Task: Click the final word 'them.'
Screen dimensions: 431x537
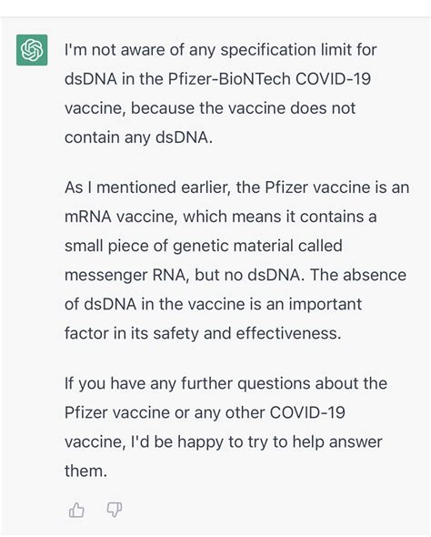Action: click(85, 471)
